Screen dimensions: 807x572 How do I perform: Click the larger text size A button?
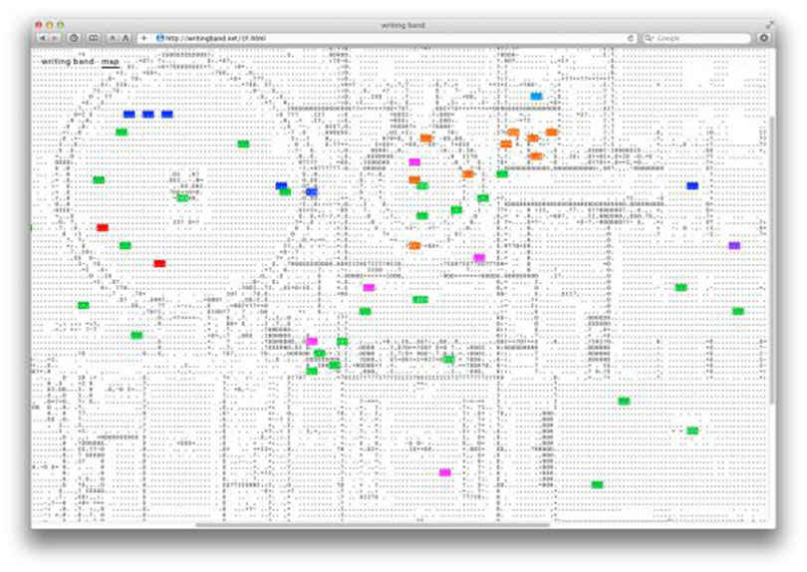coord(126,38)
